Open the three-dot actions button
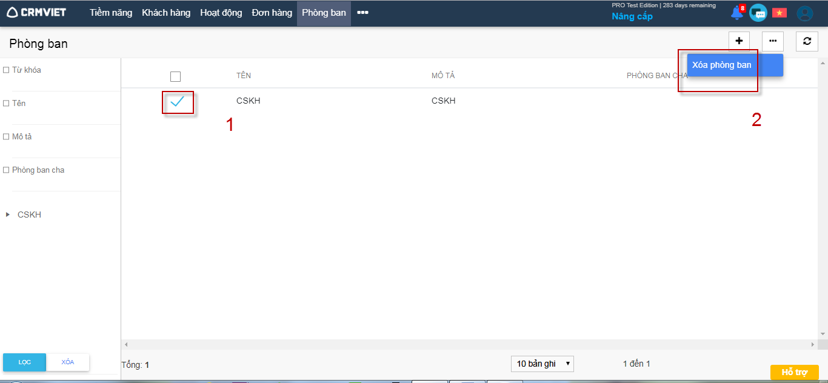828x383 pixels. (x=772, y=41)
